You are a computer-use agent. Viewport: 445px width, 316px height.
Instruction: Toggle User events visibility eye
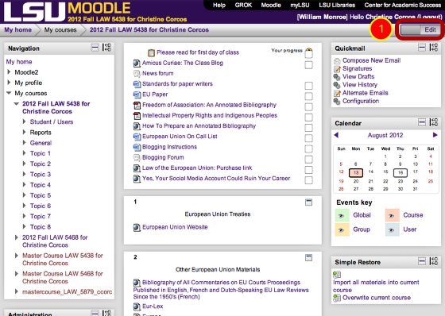(392, 229)
